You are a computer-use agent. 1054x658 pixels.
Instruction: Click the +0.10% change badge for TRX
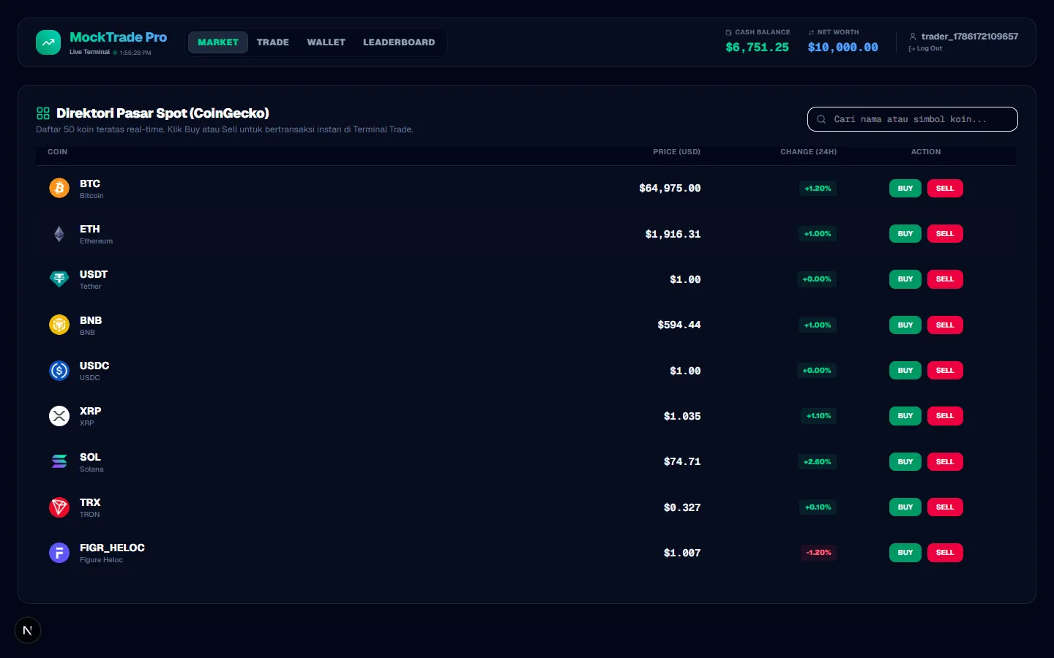(818, 507)
